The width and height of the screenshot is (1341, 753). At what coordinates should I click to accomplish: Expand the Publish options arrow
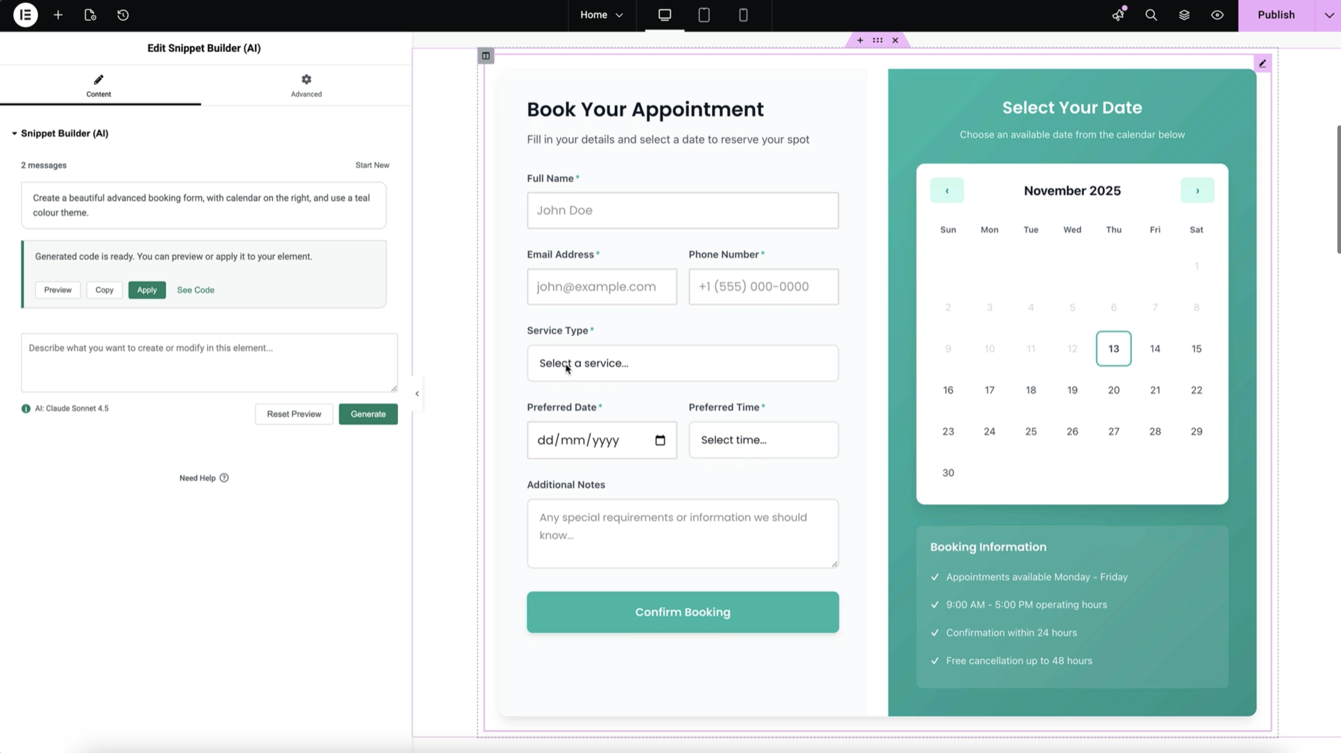click(x=1328, y=15)
